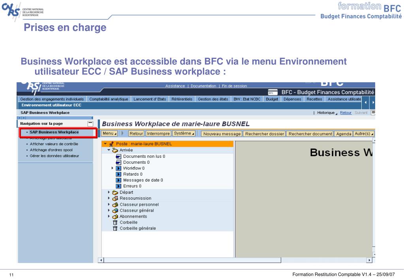Expand the Workflow 0 node
This screenshot has height=280, width=404.
pos(112,168)
